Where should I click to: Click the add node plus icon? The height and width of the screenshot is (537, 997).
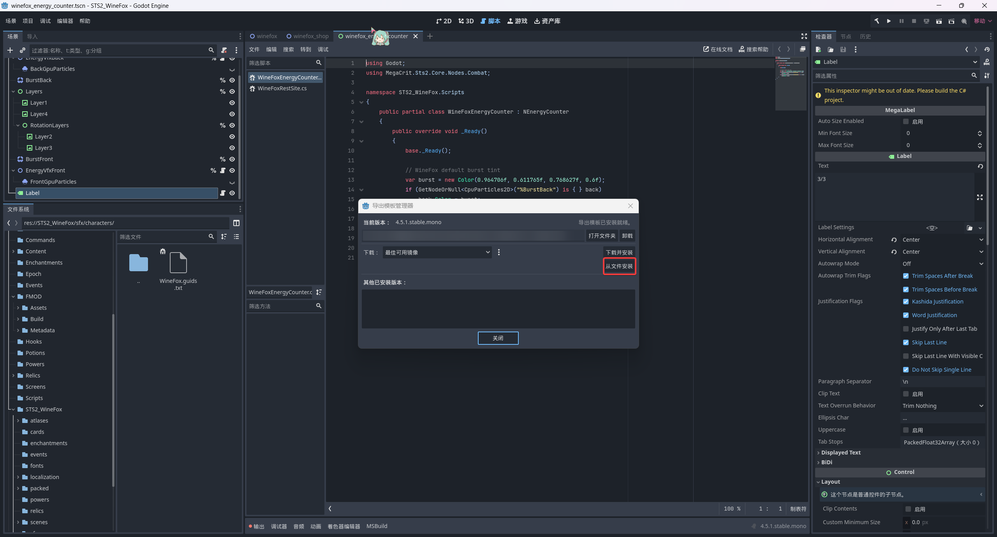(x=10, y=50)
